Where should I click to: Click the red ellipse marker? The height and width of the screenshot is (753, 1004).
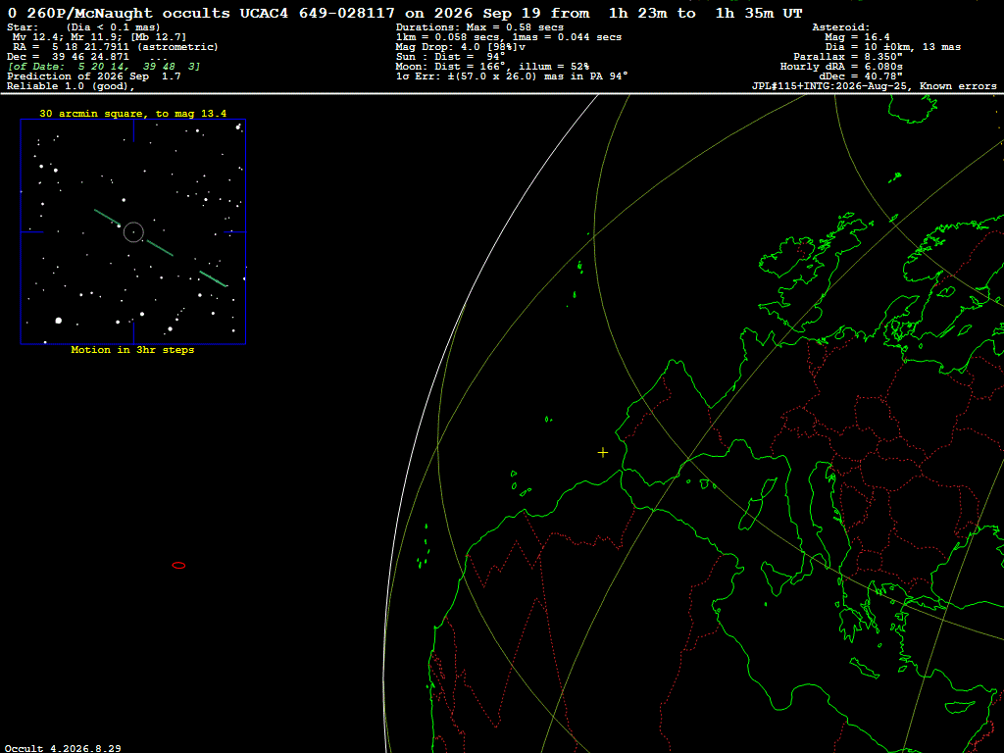click(x=178, y=566)
